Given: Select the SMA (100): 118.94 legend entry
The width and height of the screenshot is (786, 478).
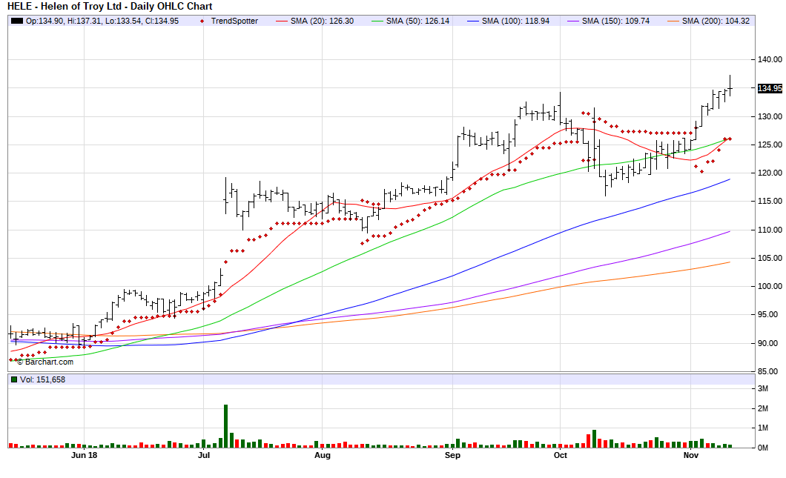Looking at the screenshot, I should 515,21.
